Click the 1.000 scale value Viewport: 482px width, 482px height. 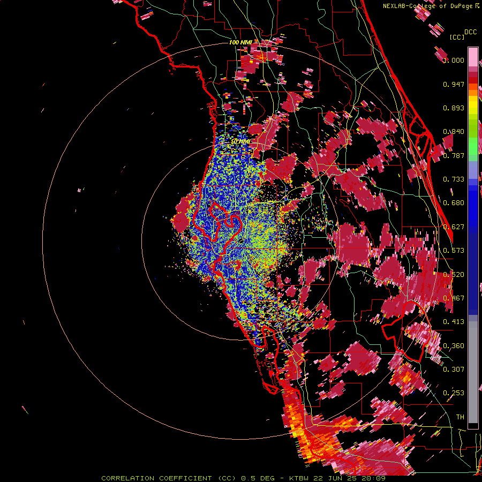click(454, 60)
